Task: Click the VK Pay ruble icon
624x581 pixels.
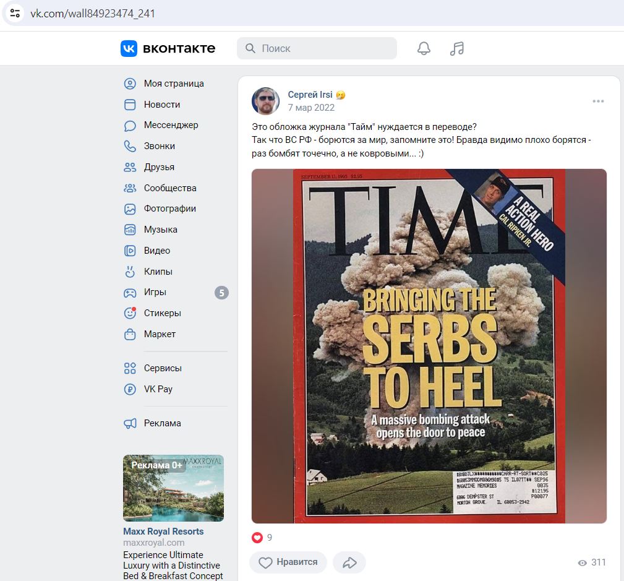Action: point(130,389)
